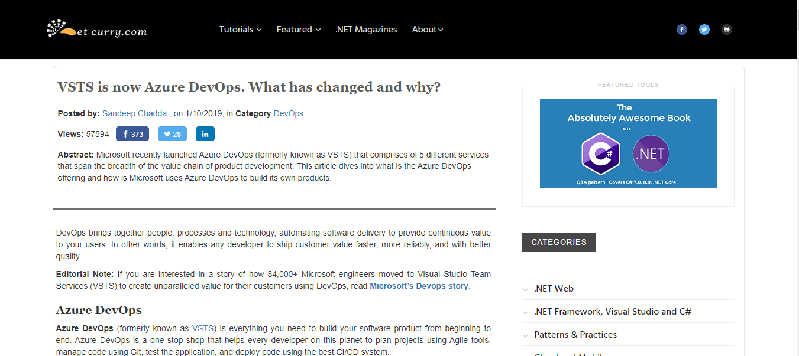Share the article via the Twitter button
Viewport: 799px width, 356px height.
(x=172, y=133)
